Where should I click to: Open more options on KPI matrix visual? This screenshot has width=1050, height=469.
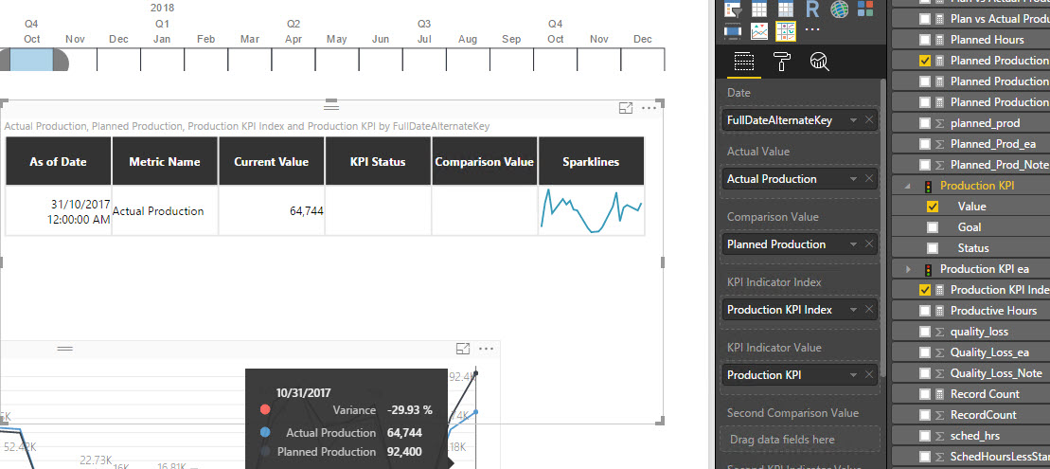pyautogui.click(x=649, y=108)
